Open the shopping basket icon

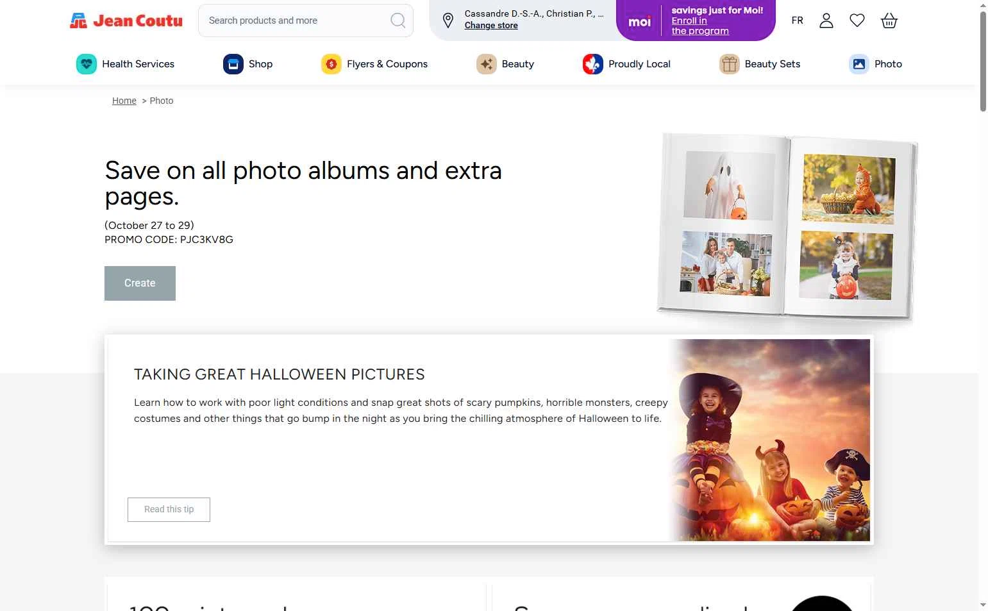point(889,21)
